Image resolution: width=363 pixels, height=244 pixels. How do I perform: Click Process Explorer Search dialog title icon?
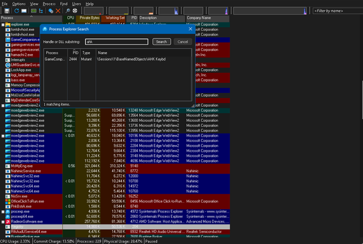coord(45,29)
